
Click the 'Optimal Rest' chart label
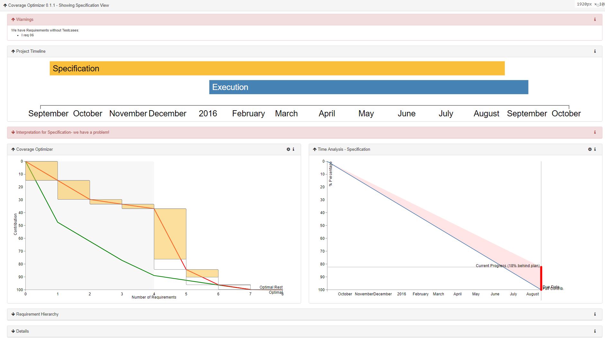click(x=271, y=287)
